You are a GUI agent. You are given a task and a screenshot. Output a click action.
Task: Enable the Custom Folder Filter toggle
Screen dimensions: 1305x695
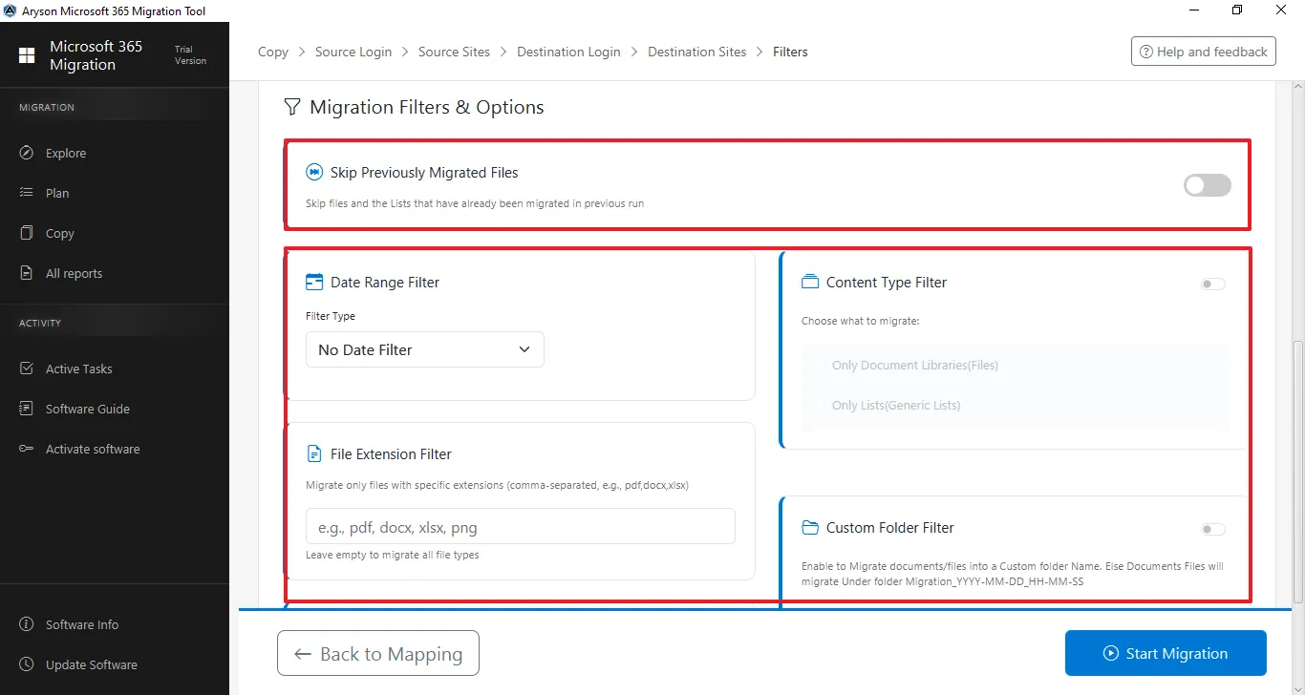[1212, 529]
